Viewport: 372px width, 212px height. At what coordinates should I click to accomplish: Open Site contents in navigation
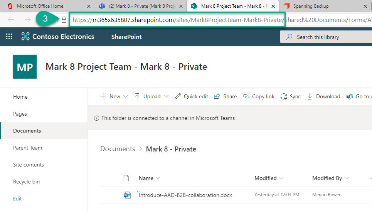coord(29,165)
